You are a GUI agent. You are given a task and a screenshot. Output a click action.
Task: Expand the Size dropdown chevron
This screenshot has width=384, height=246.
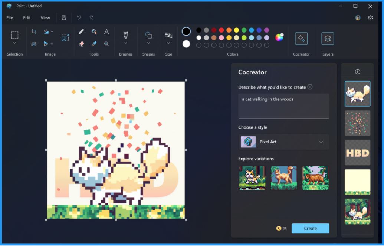168,43
